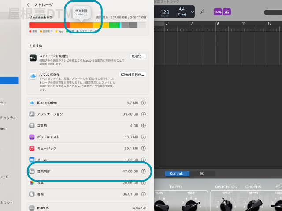Click the 47.66 GB 音楽制作 size
Image resolution: width=282 pixels, height=211 pixels.
click(x=130, y=171)
